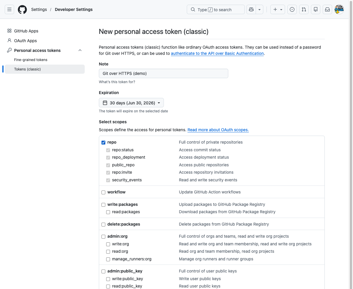Click the Note text field

[x=164, y=73]
